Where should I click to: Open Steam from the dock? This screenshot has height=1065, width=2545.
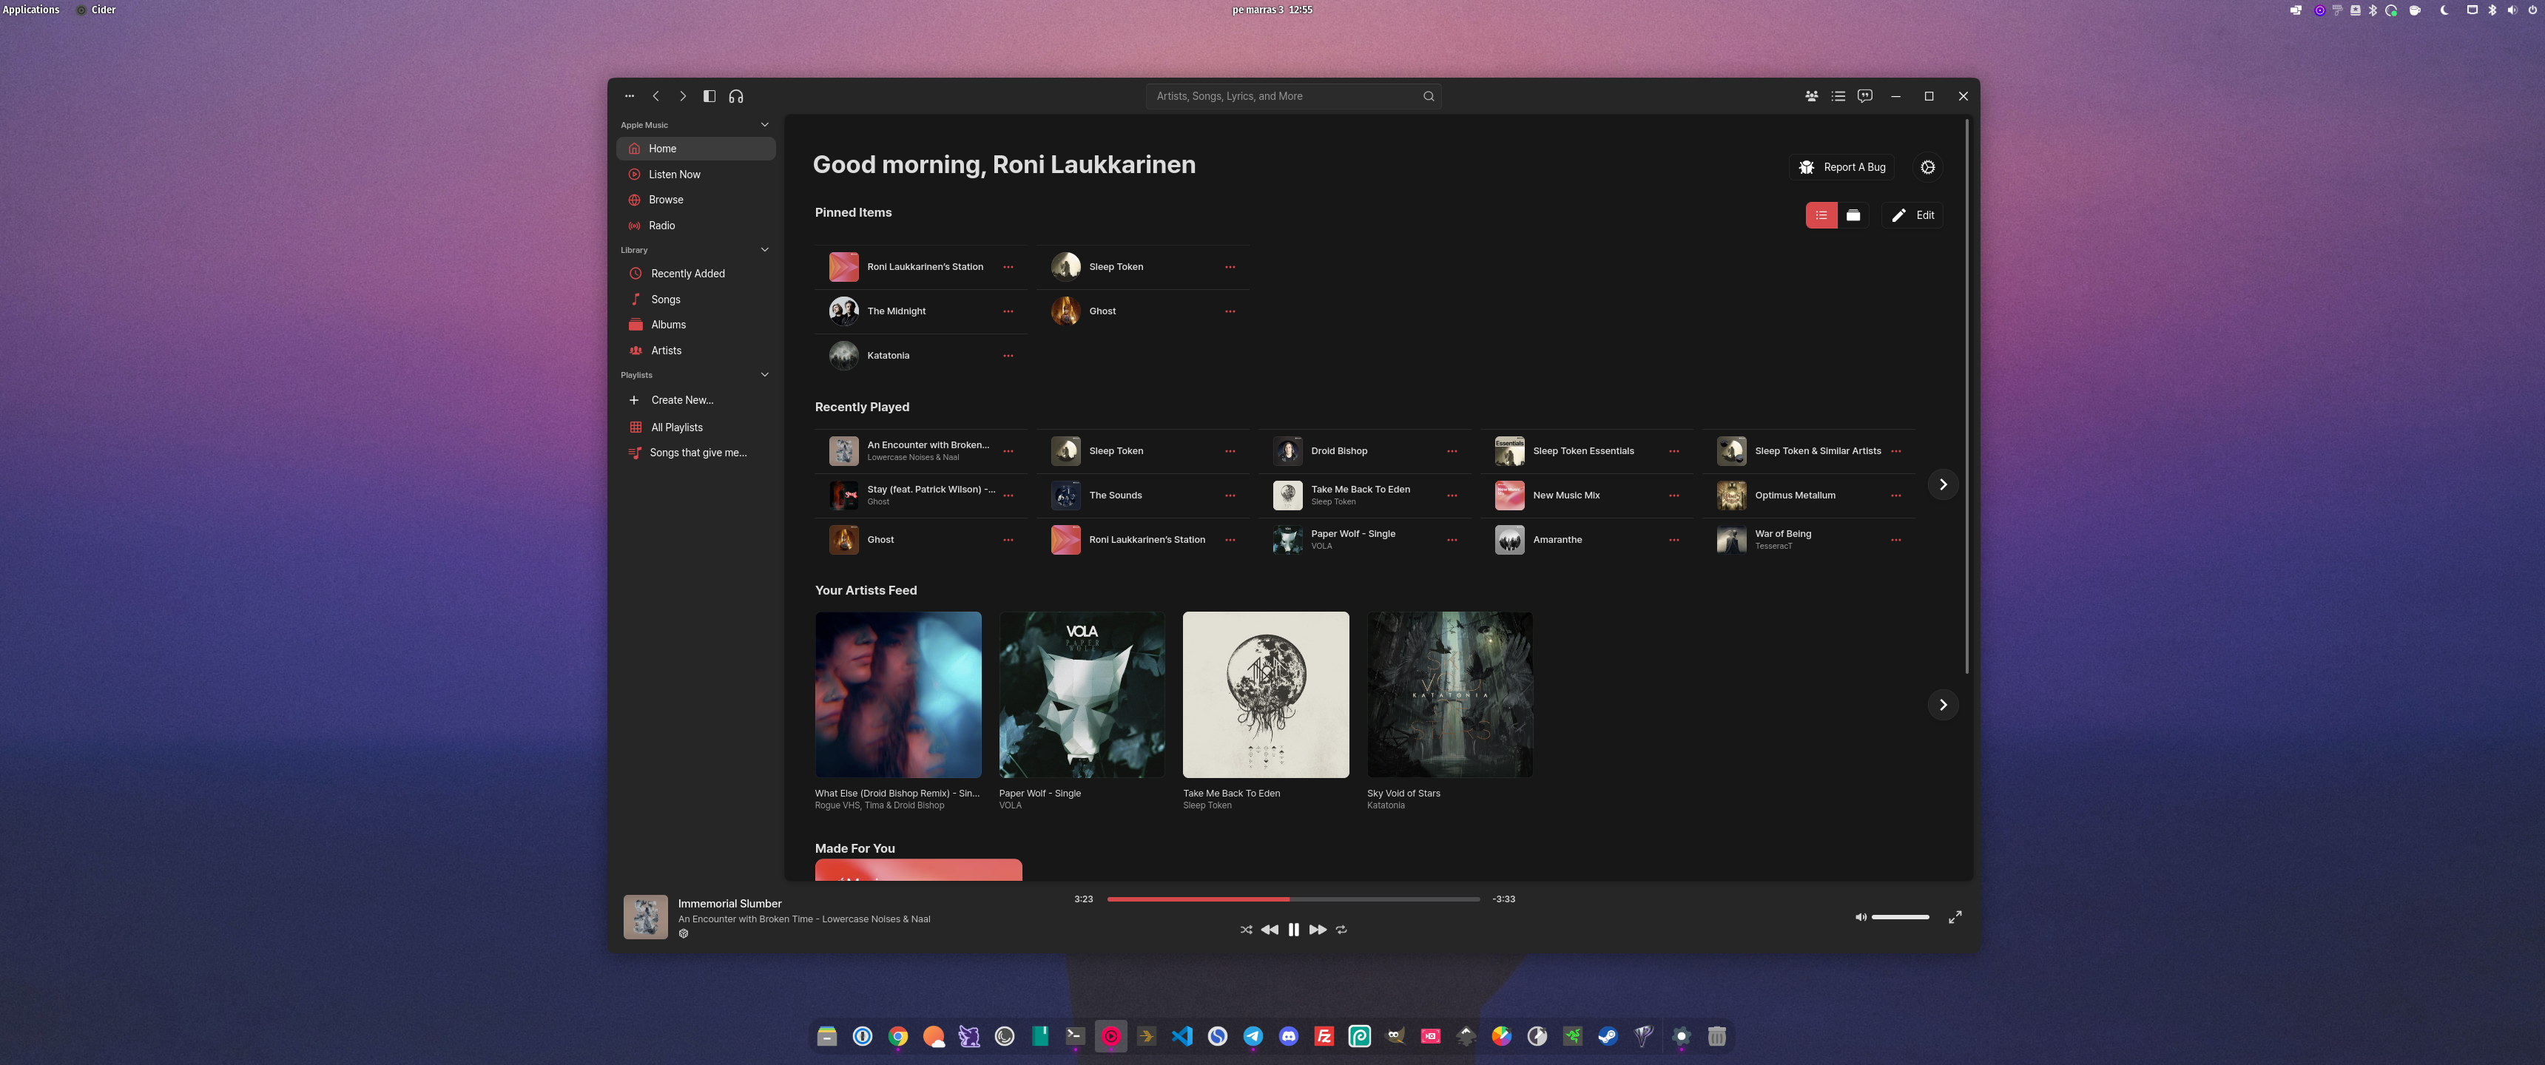pyautogui.click(x=1608, y=1035)
